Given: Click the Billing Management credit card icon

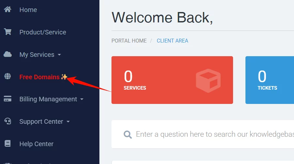Looking at the screenshot, I should click(7, 99).
